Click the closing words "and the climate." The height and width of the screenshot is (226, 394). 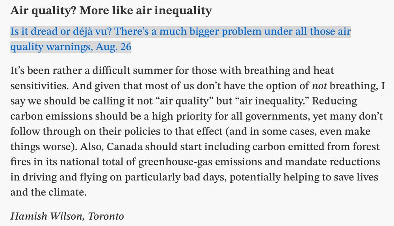(48, 192)
